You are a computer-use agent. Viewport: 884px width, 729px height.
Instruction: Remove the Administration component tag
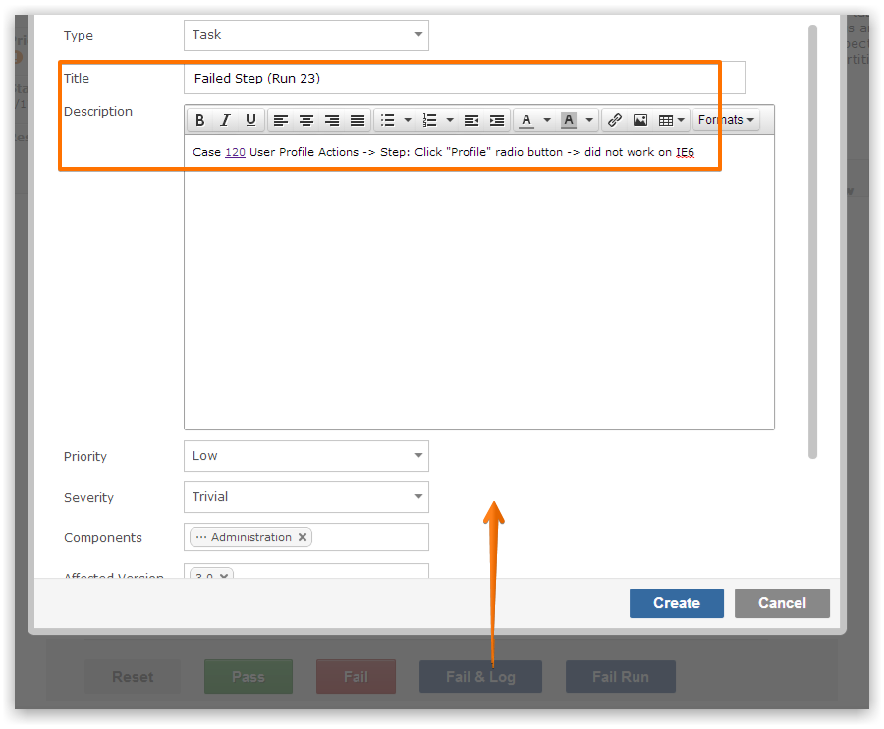pos(303,537)
